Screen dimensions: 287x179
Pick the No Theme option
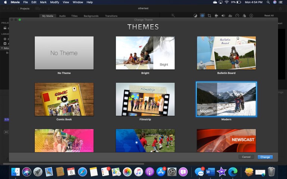64,53
